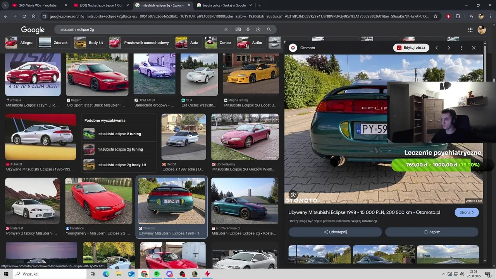Open related search mitsubishi eclipse 2g body kit
The height and width of the screenshot is (279, 496).
(119, 165)
